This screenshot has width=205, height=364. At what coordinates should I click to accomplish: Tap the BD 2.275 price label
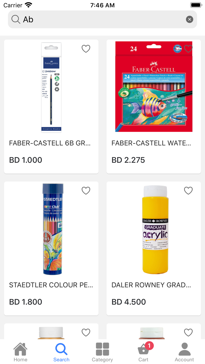[x=128, y=160]
